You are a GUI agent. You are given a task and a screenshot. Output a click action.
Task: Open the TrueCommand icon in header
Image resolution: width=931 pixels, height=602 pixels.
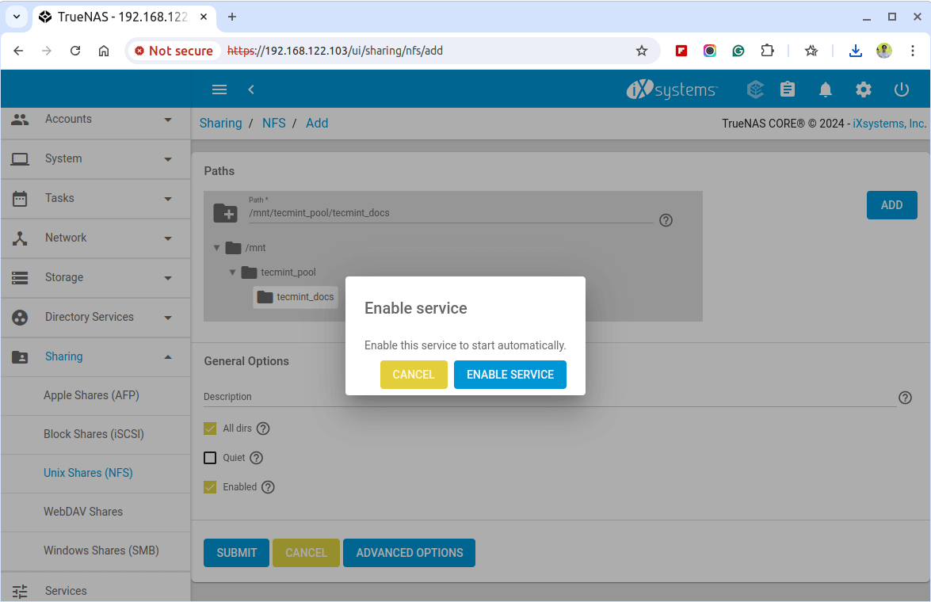tap(755, 90)
